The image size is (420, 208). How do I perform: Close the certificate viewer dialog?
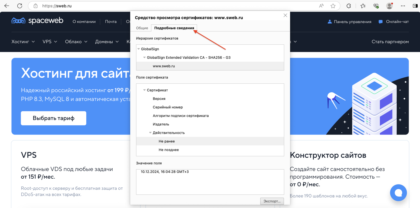285,15
